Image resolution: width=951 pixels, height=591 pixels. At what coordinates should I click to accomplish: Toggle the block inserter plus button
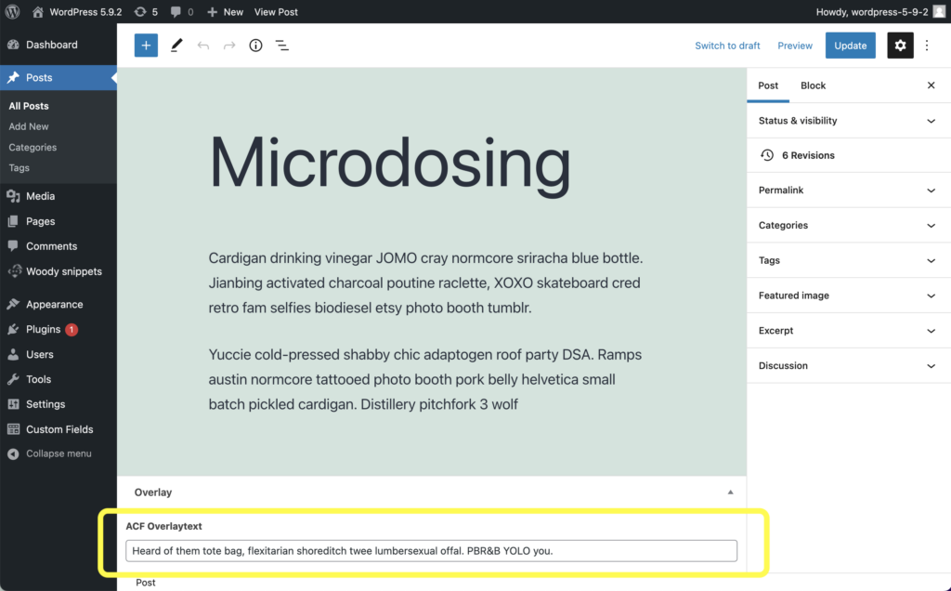[x=146, y=46]
